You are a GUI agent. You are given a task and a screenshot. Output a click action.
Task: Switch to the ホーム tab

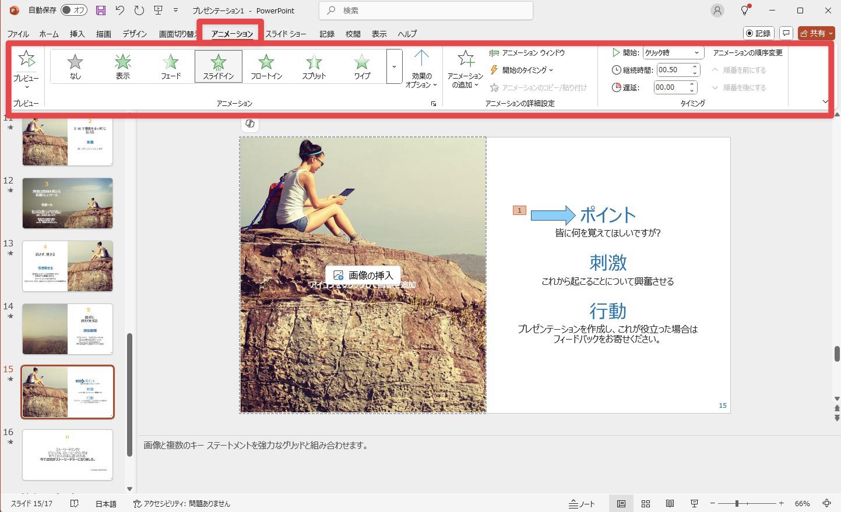(49, 34)
